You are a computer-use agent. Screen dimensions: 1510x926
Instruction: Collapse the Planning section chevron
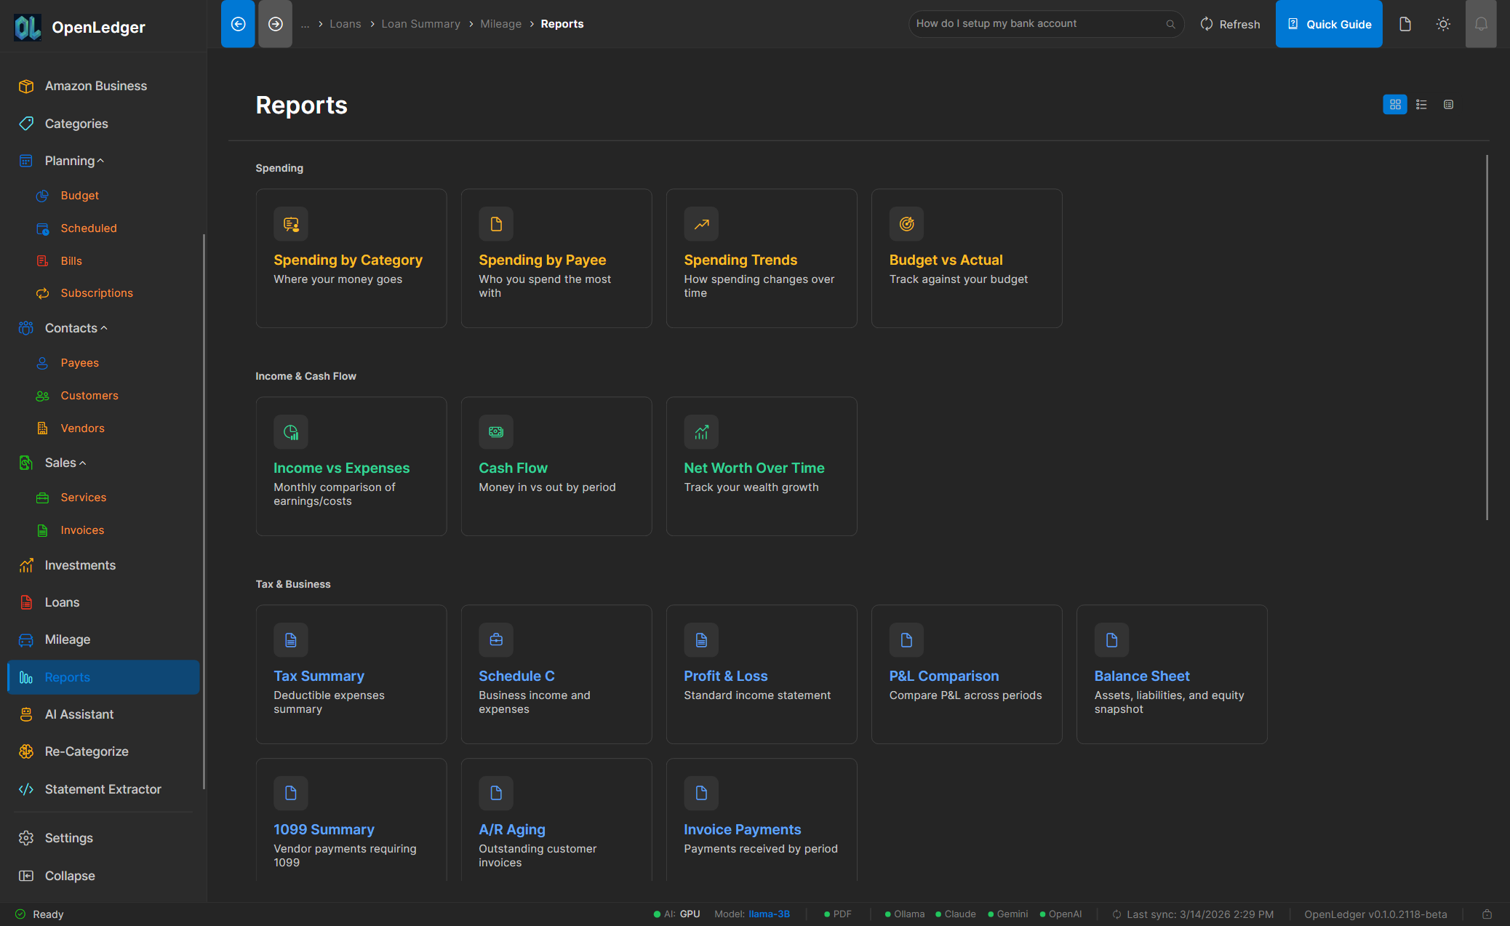[100, 160]
